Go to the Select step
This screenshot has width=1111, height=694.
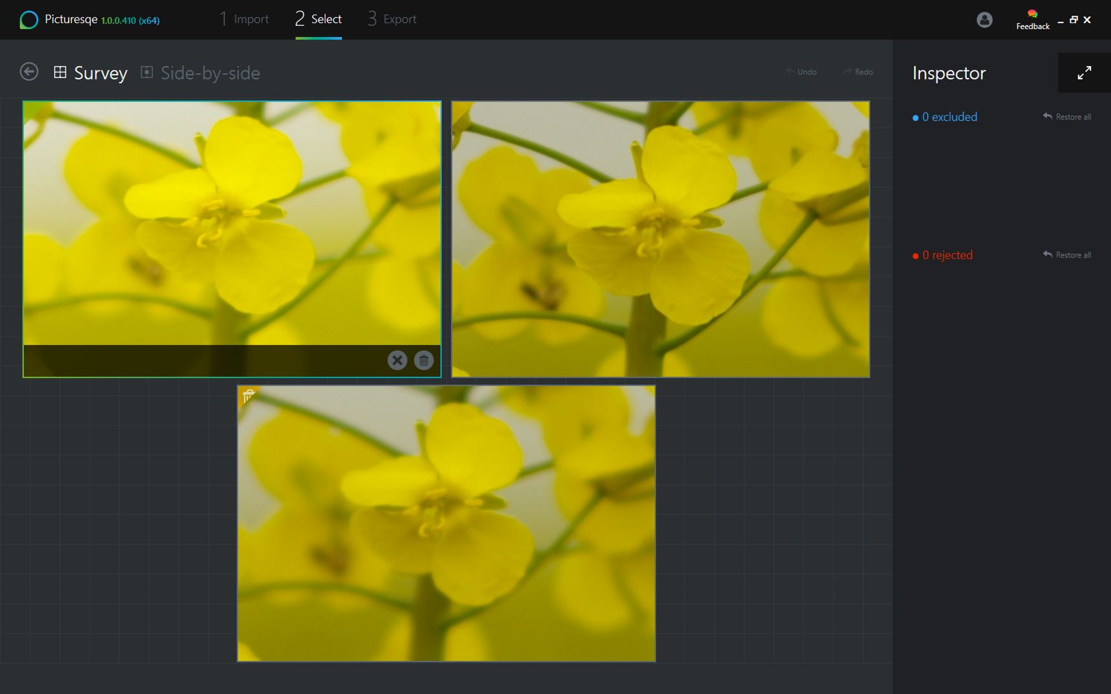[318, 19]
